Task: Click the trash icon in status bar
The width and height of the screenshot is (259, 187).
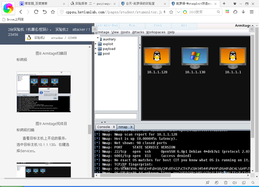Action: tap(226, 182)
